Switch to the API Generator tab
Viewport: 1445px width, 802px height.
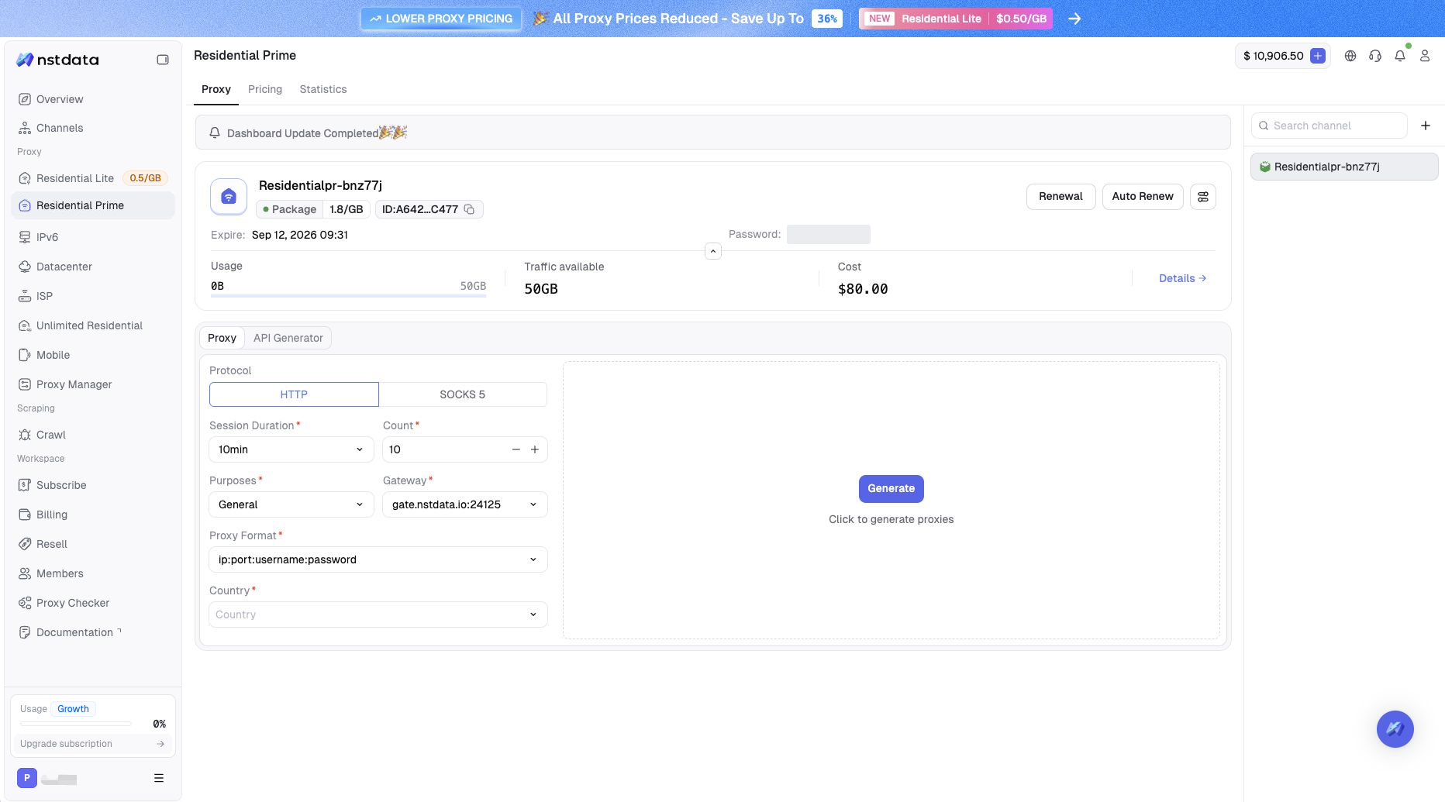tap(288, 338)
